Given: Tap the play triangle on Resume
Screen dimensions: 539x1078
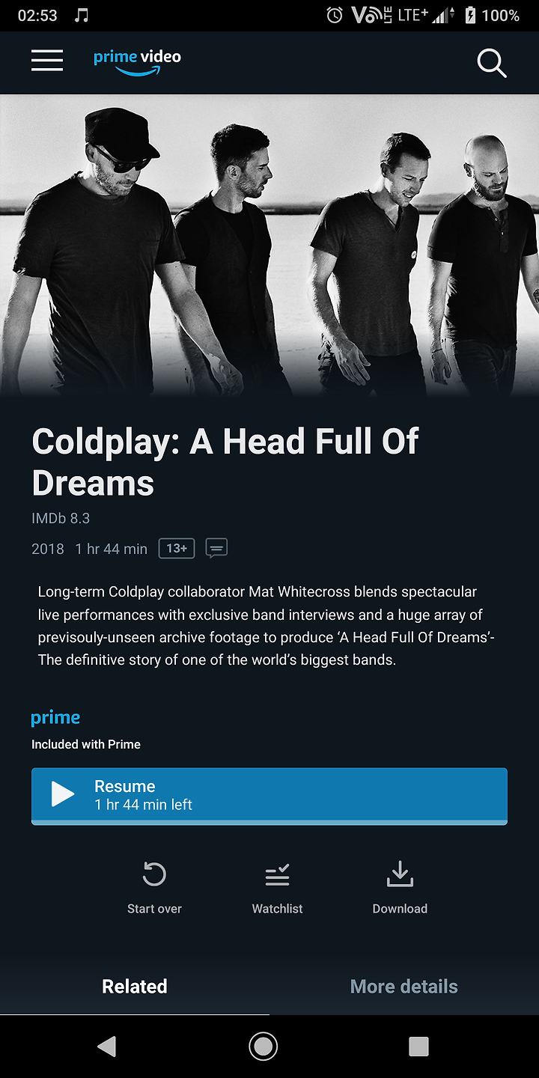Looking at the screenshot, I should 63,794.
